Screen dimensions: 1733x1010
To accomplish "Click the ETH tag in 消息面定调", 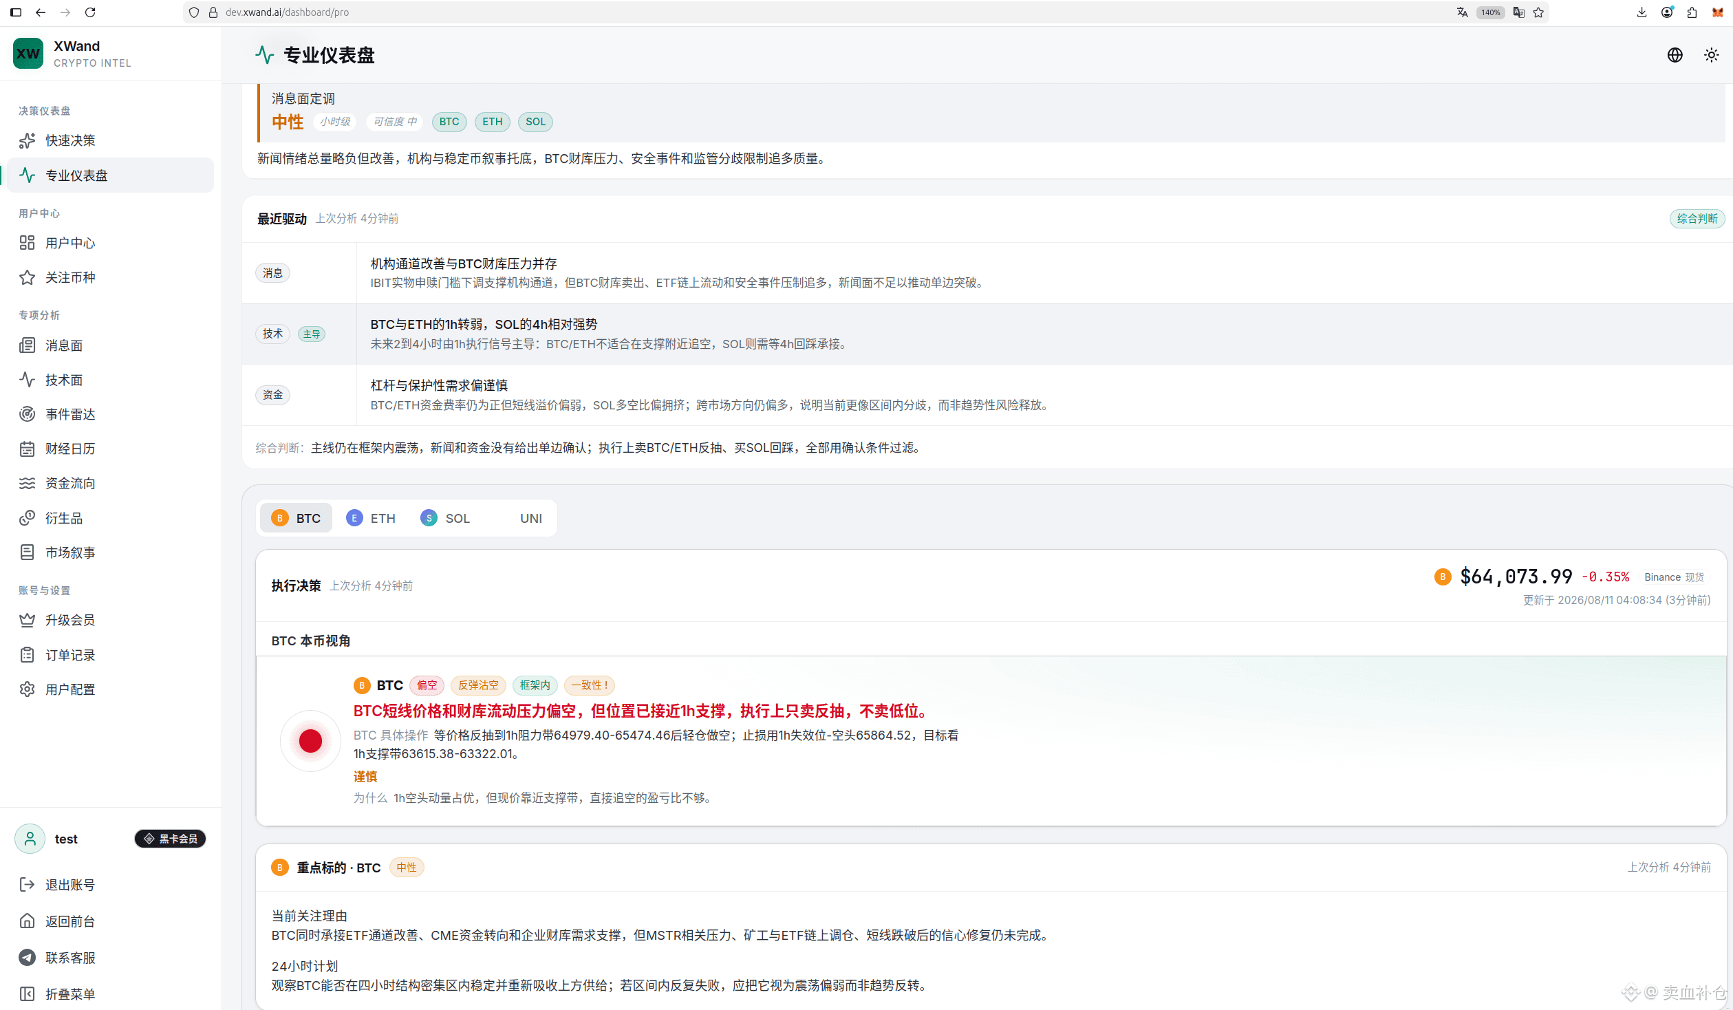I will [x=493, y=122].
